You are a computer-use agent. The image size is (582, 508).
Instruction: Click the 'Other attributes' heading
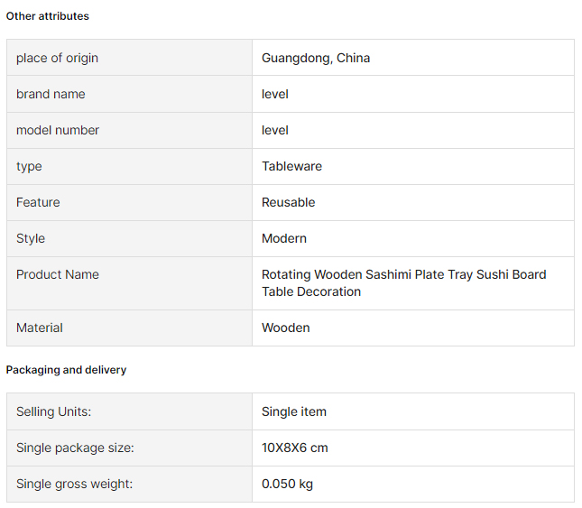(x=48, y=16)
